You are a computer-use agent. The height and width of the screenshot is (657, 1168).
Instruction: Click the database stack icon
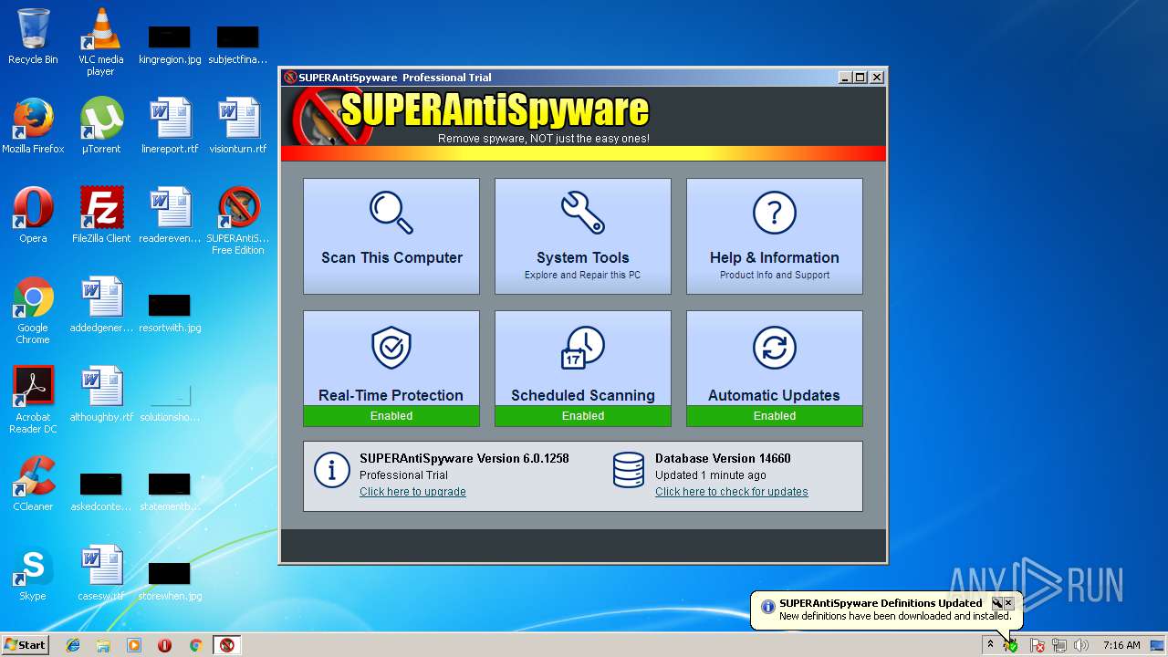tap(629, 470)
